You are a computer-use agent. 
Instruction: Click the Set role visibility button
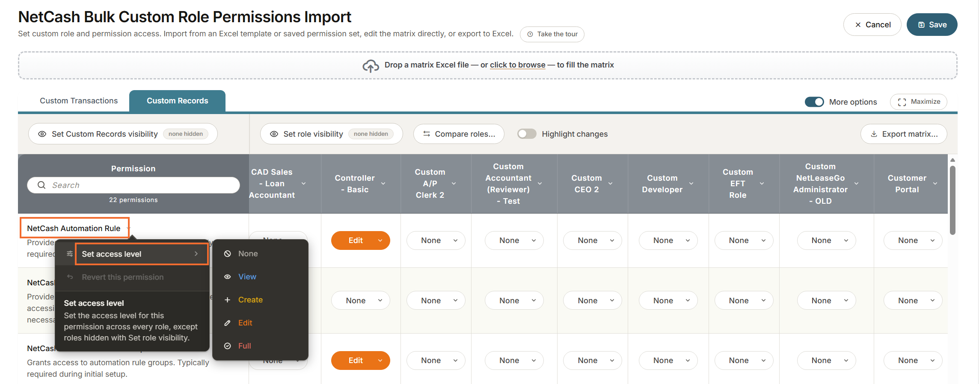332,134
